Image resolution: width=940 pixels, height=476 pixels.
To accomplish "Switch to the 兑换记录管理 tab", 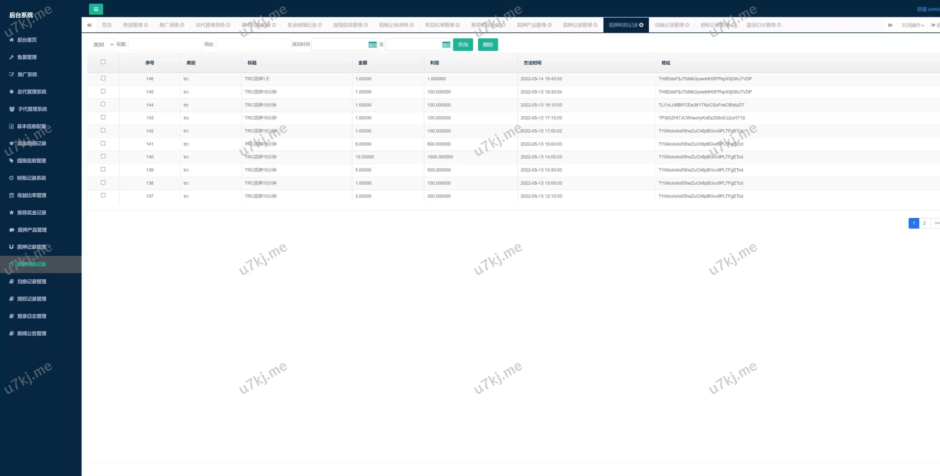I will pos(669,25).
